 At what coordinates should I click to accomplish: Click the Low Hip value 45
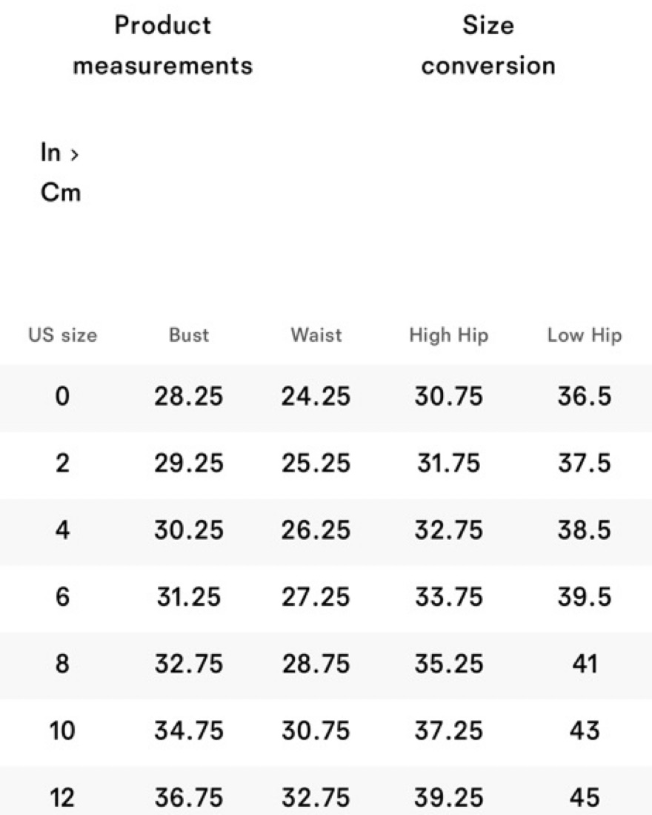point(585,798)
